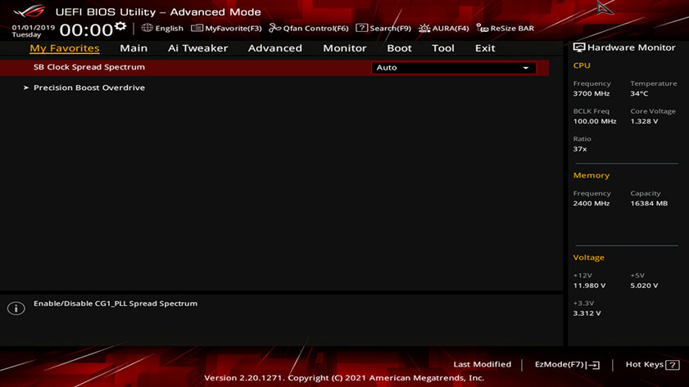Click the CPU ratio value 37x
This screenshot has height=387, width=689.
pos(579,149)
